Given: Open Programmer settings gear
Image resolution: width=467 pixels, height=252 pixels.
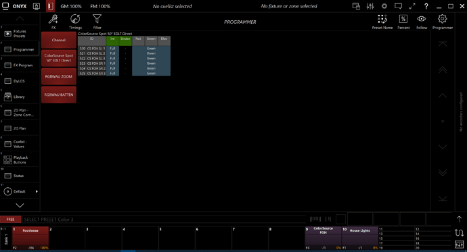Looking at the screenshot, I should 443,22.
